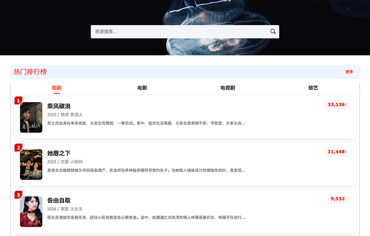Click the 热门排行榜 section header
The height and width of the screenshot is (236, 370).
click(x=30, y=72)
